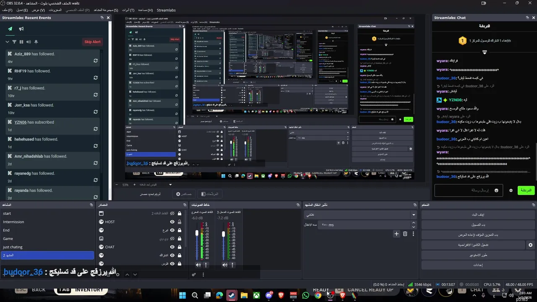Move the selected source down
537x302 pixels.
click(x=135, y=275)
